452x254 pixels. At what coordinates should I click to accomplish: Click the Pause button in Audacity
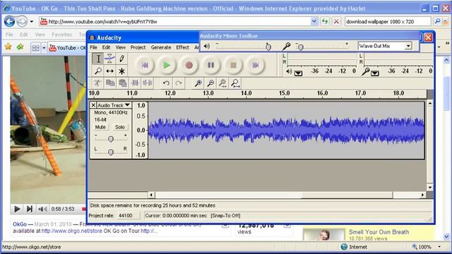(x=211, y=66)
